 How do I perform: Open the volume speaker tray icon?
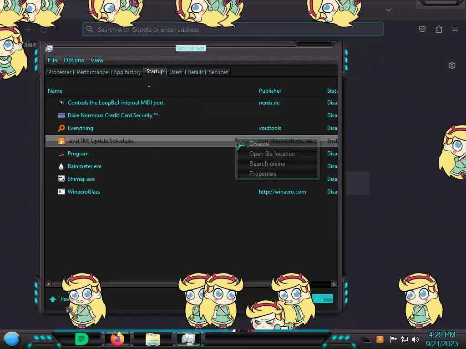coord(415,339)
